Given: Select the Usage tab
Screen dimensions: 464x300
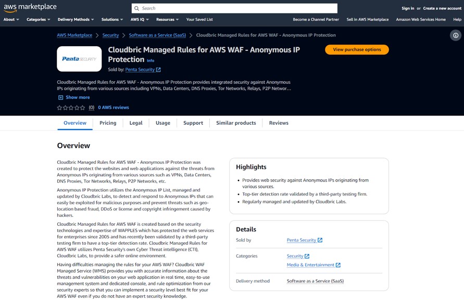Looking at the screenshot, I should 163,123.
